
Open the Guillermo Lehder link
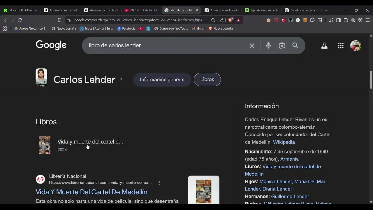tap(290, 197)
